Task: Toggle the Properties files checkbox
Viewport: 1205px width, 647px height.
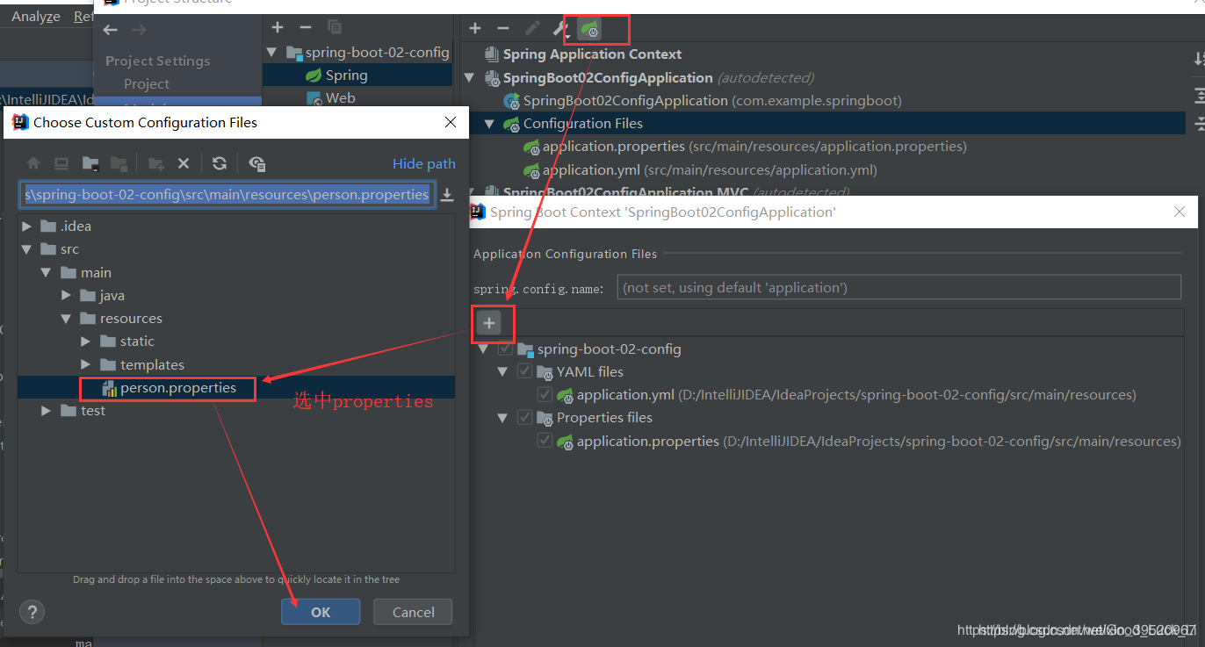Action: [x=524, y=418]
